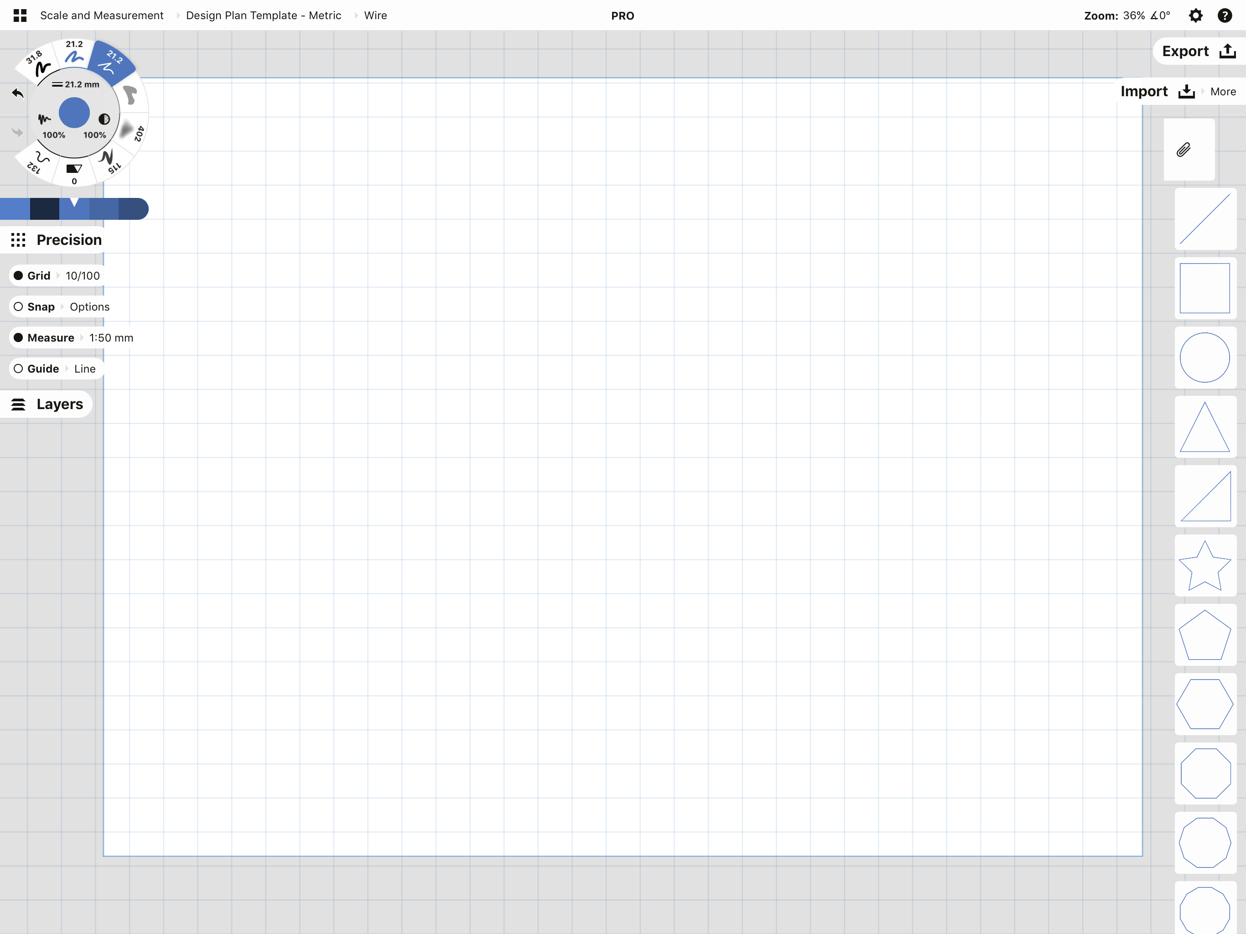The image size is (1246, 934).
Task: Select the circle shape guide
Action: tap(1206, 358)
